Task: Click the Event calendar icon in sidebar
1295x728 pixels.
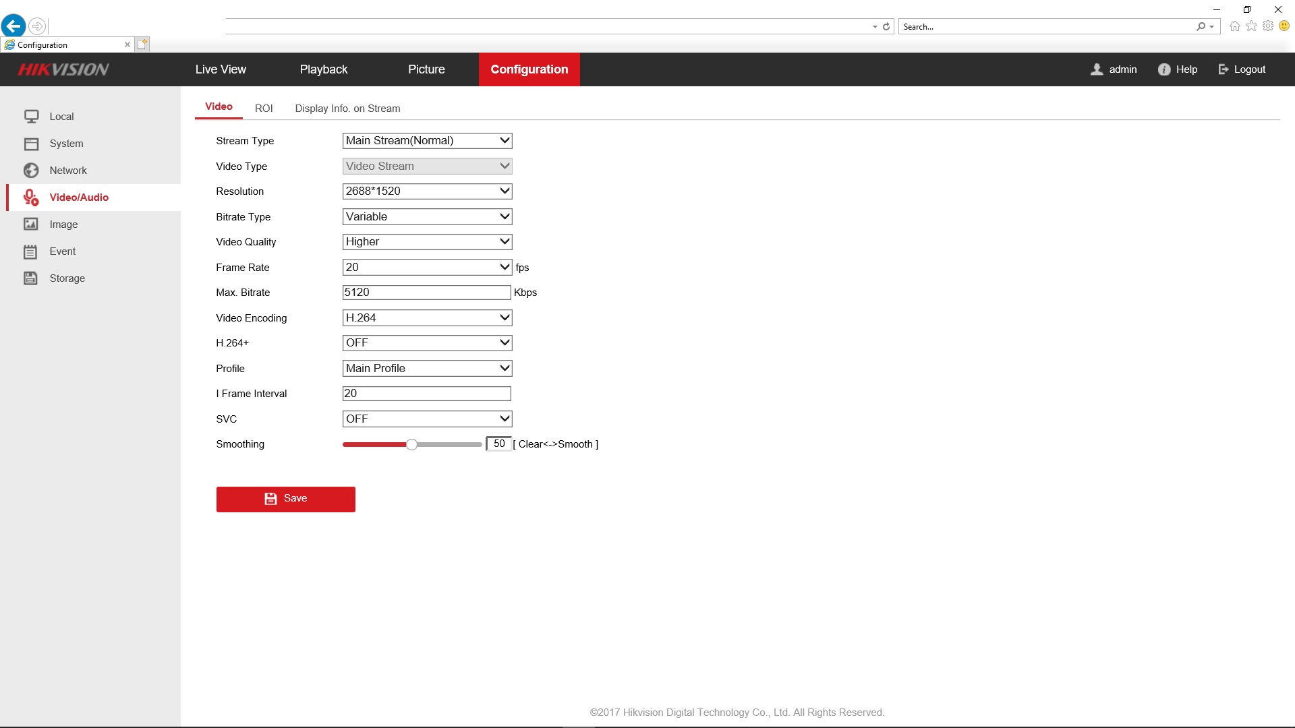Action: pos(31,251)
